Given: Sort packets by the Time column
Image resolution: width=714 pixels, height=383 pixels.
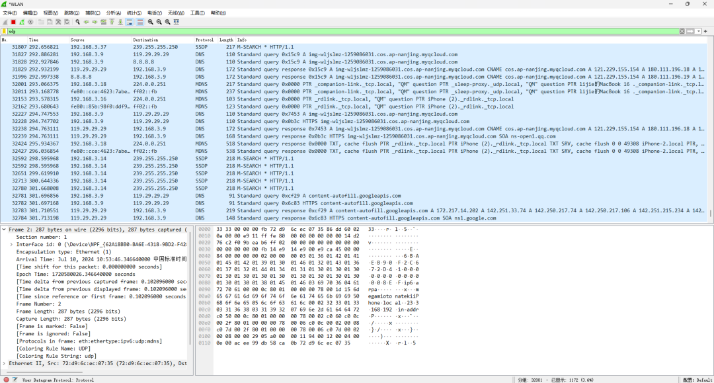Looking at the screenshot, I should click(x=48, y=40).
